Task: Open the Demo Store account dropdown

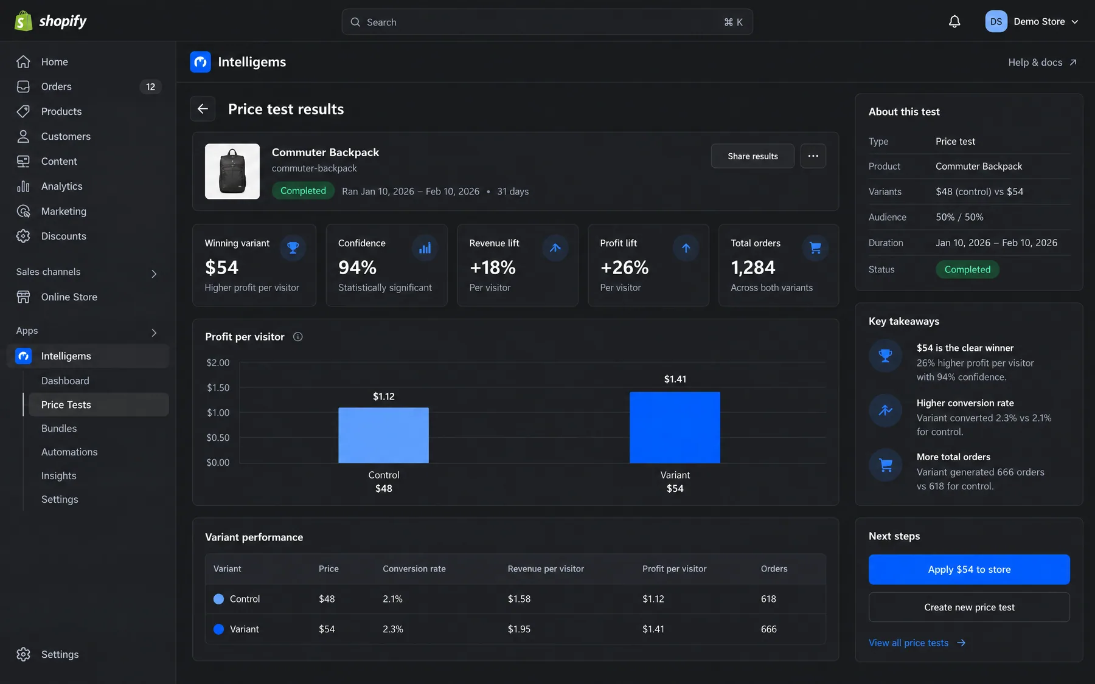Action: tap(1032, 22)
